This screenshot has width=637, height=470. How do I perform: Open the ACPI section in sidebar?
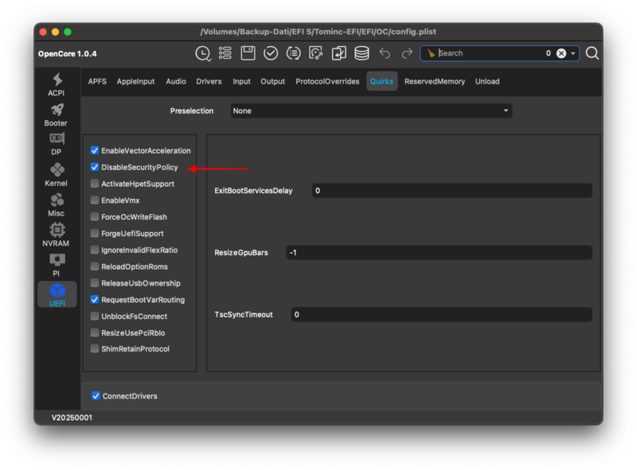point(57,85)
